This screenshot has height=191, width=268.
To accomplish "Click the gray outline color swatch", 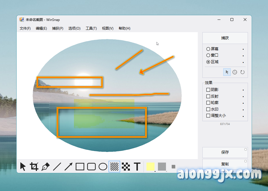I will pyautogui.click(x=162, y=166).
